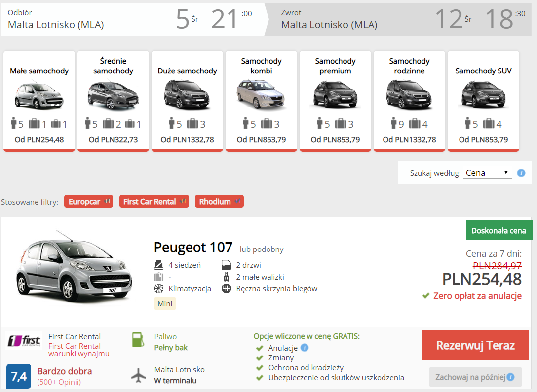
Task: Click the Ubezpieczenie od skutków uszkodzenia option
Action: point(336,378)
